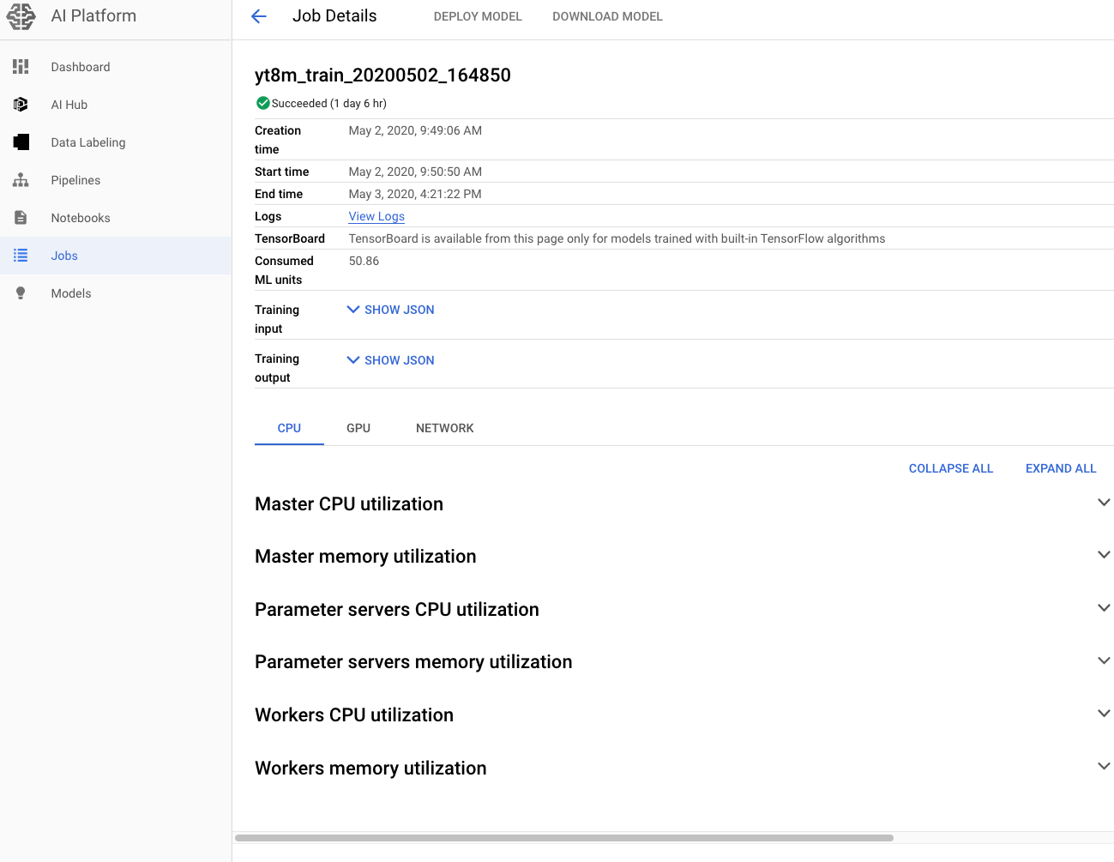1114x862 pixels.
Task: Expand Workers memory utilization chevron
Action: point(1104,766)
